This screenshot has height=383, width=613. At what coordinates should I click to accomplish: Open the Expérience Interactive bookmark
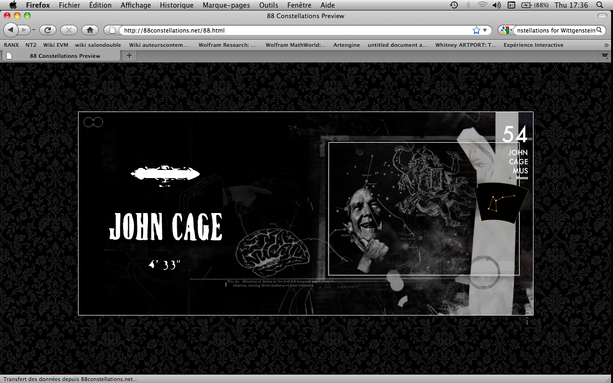[534, 45]
